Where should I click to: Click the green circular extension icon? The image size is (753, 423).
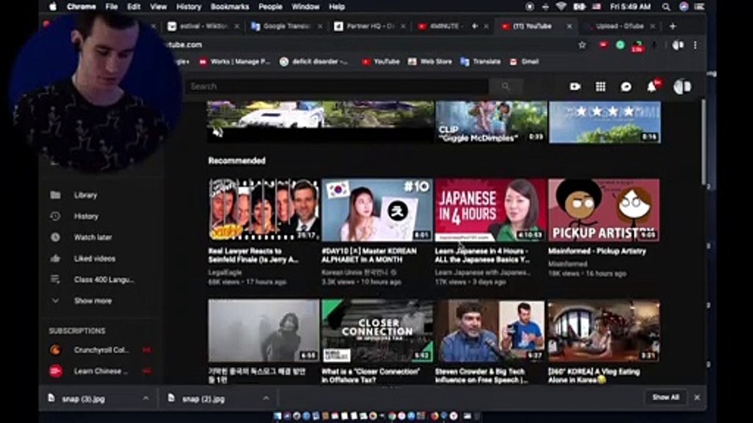click(620, 45)
